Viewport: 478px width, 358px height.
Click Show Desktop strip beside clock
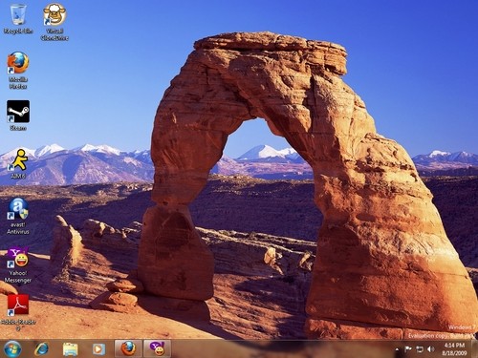[475, 348]
